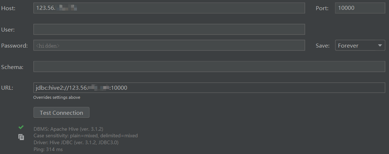Screen dimensions: 389x154
Task: Click the Save label
Action: point(323,45)
